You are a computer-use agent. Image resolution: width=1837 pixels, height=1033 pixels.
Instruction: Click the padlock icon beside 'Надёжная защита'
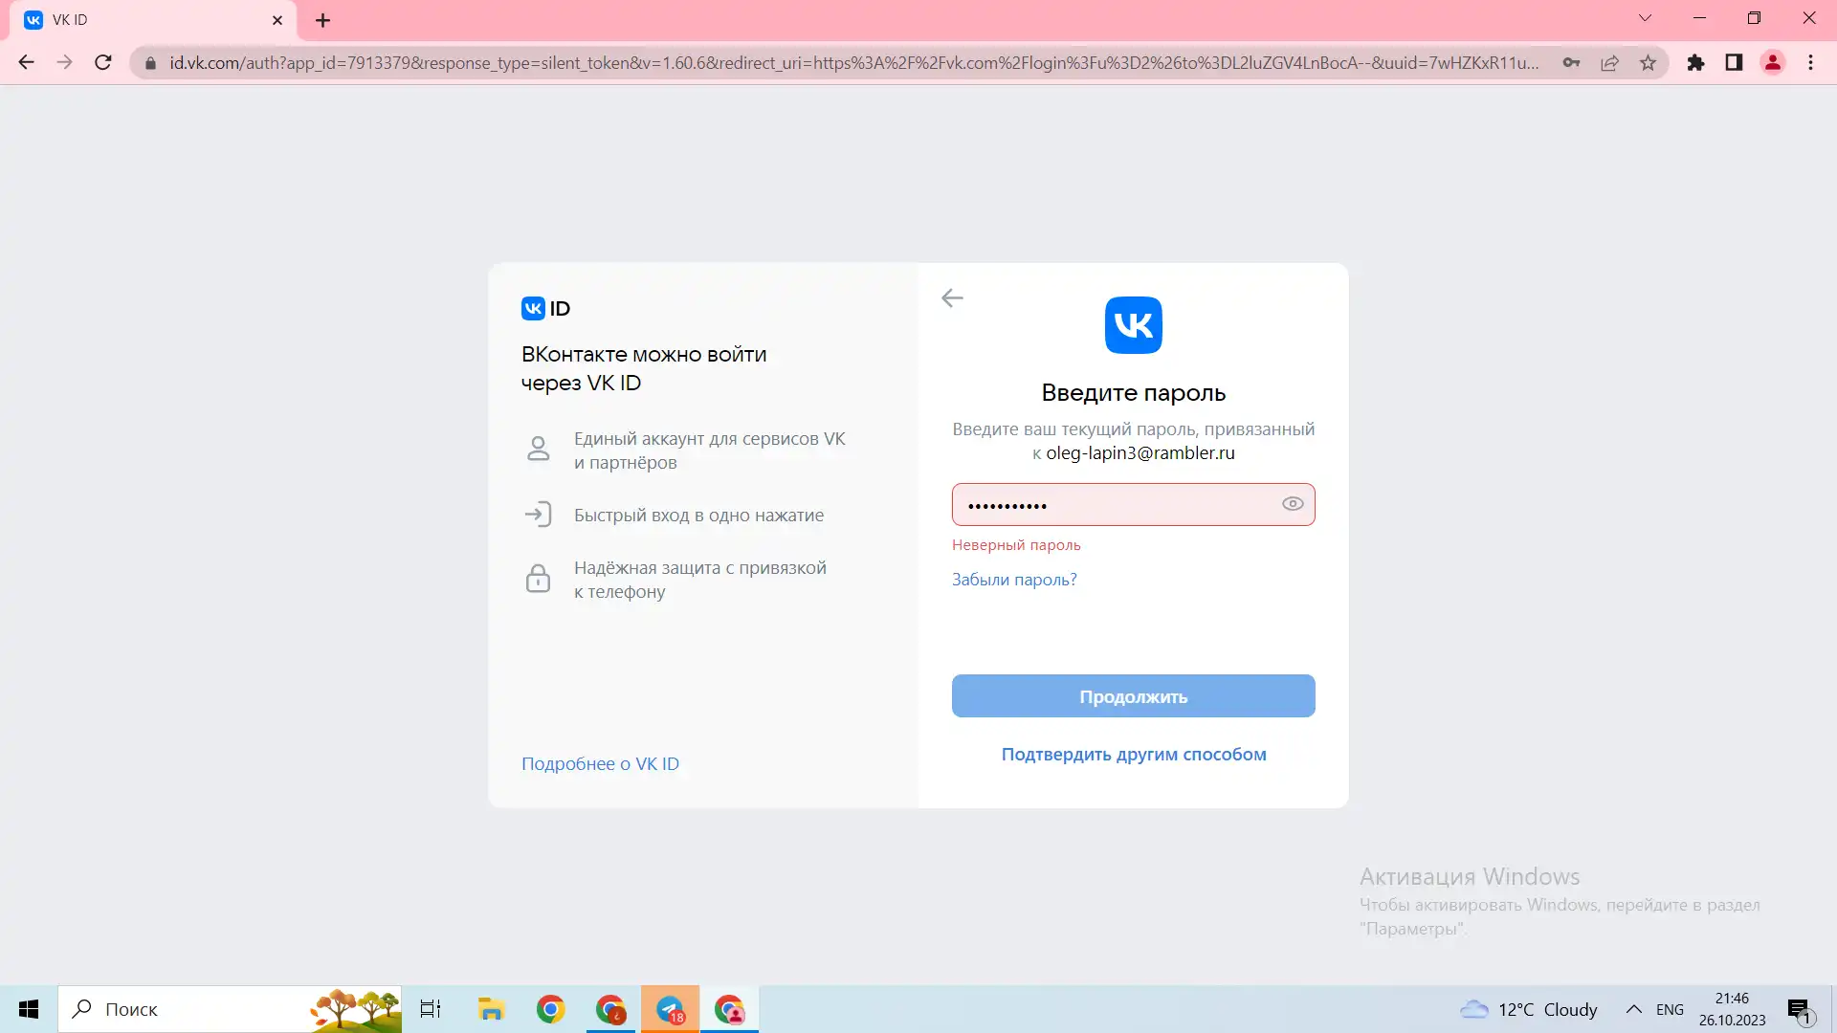point(539,578)
